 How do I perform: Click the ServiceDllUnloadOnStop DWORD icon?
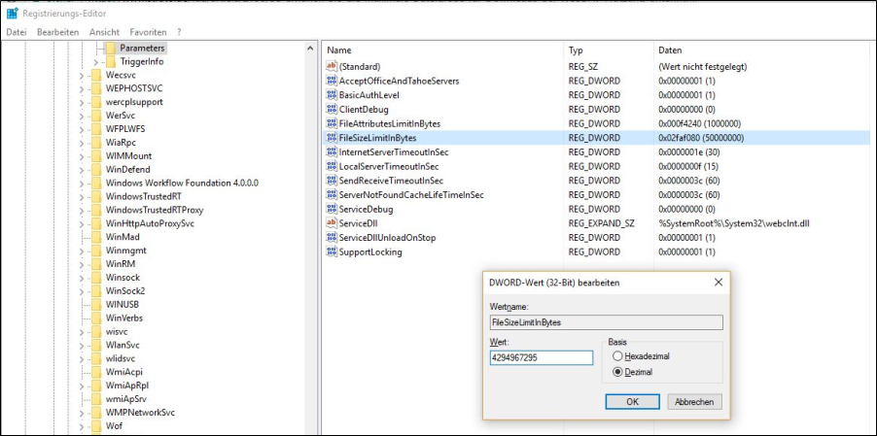pos(332,238)
